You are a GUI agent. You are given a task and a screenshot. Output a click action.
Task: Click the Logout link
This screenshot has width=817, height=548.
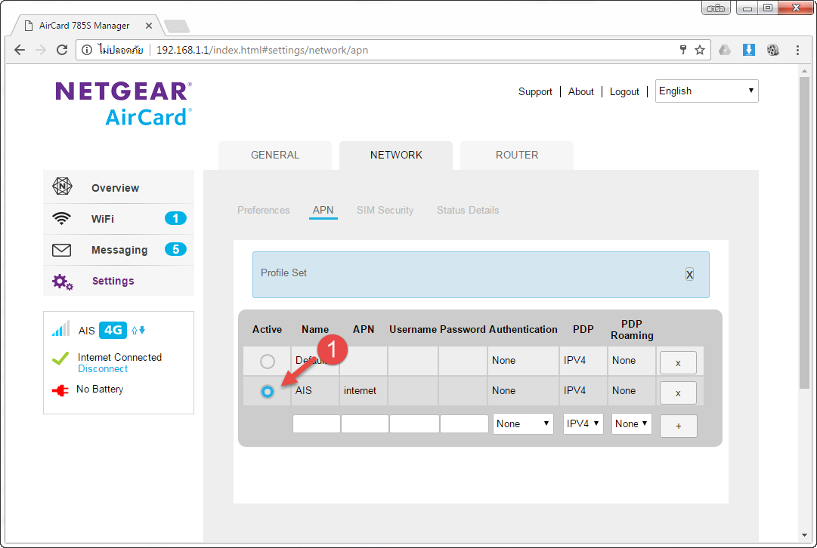(x=624, y=91)
